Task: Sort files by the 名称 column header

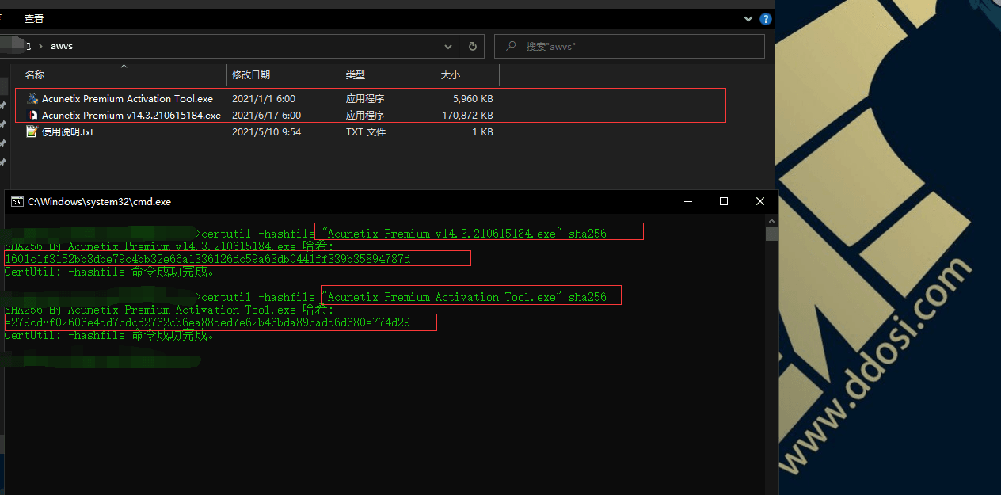Action: [35, 75]
